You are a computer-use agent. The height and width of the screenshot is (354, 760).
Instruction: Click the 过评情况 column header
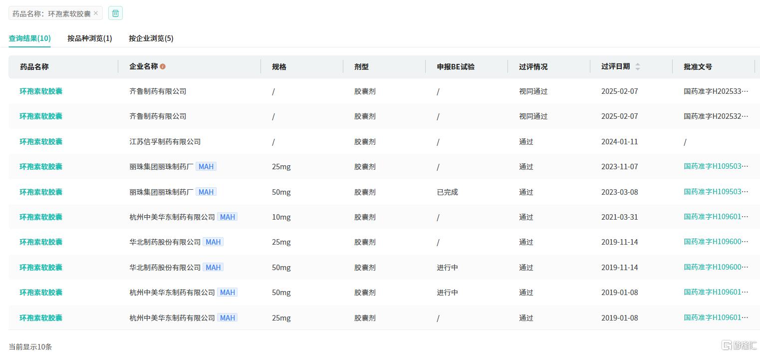click(x=533, y=66)
